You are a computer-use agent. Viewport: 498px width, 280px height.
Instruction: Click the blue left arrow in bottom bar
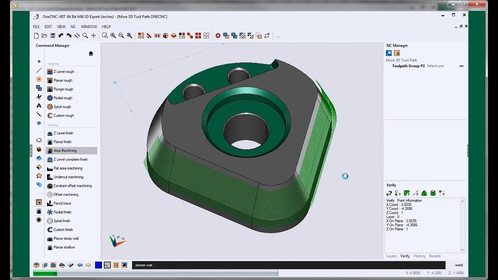(x=80, y=265)
